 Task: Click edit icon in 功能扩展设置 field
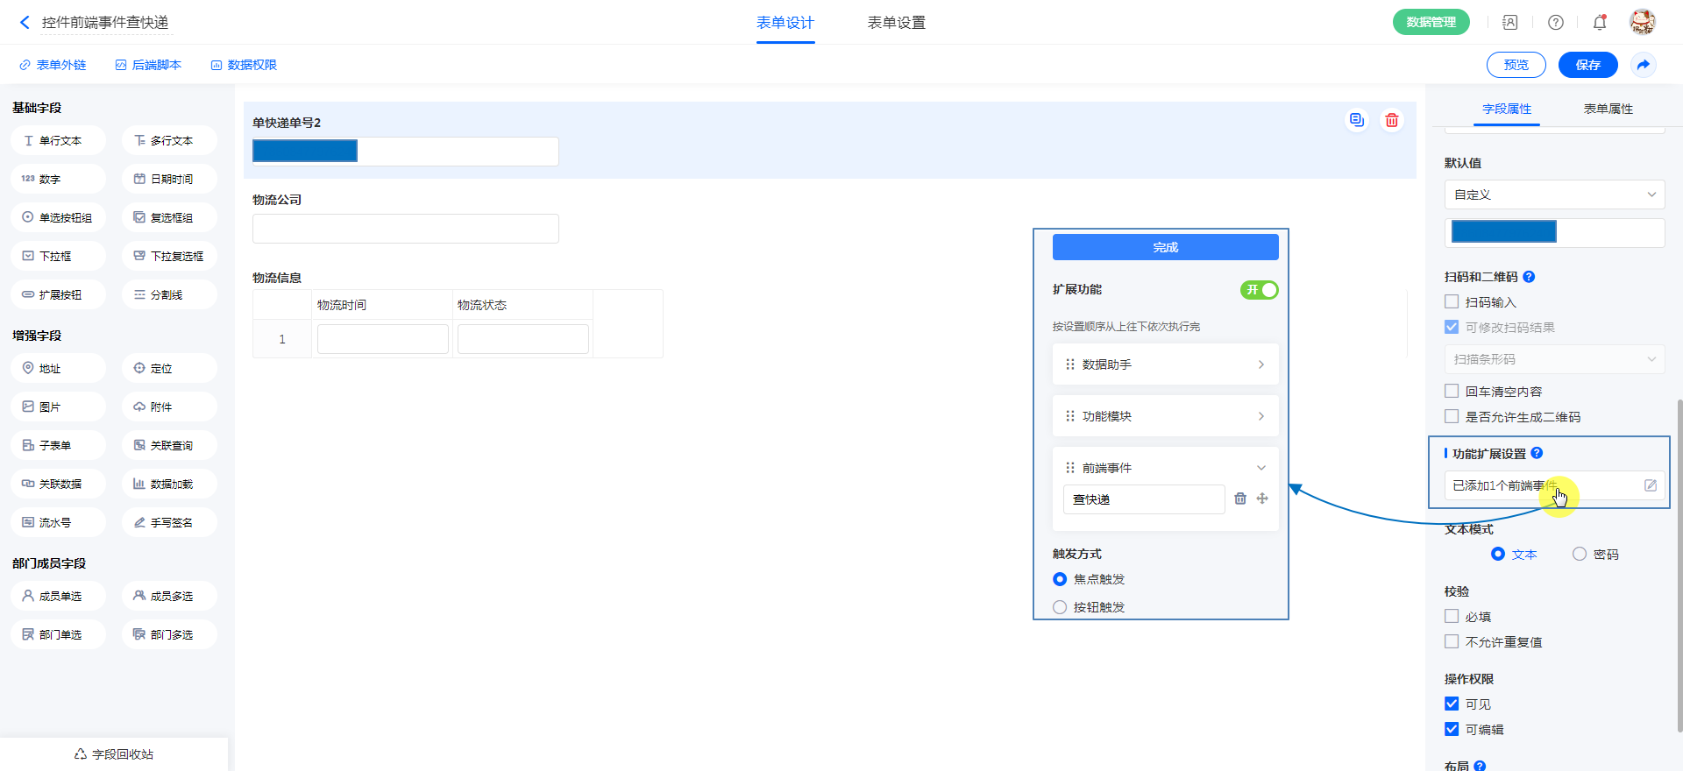coord(1650,485)
